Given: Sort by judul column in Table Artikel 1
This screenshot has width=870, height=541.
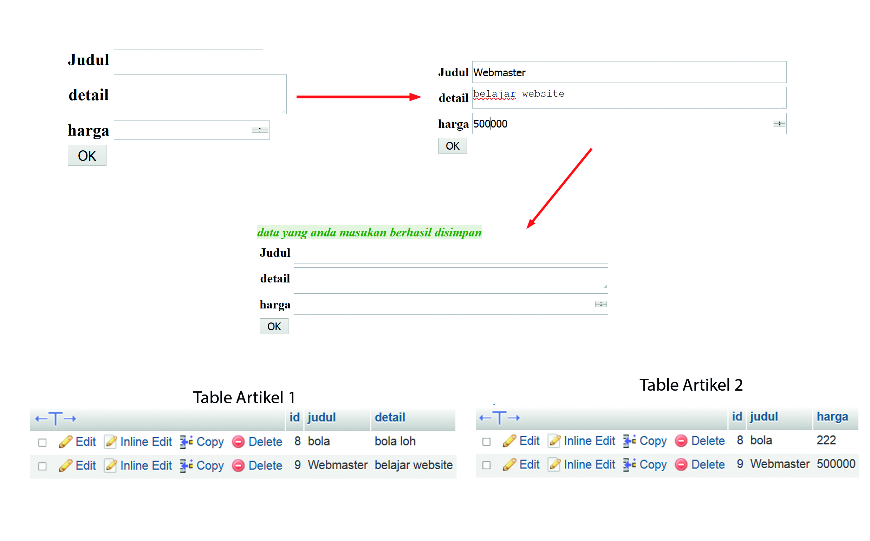Looking at the screenshot, I should [322, 418].
